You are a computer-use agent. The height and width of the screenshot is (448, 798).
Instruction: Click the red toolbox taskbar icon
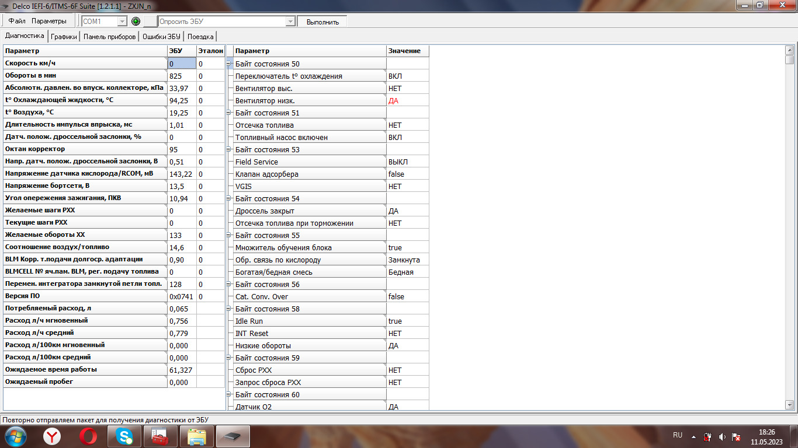coord(159,436)
